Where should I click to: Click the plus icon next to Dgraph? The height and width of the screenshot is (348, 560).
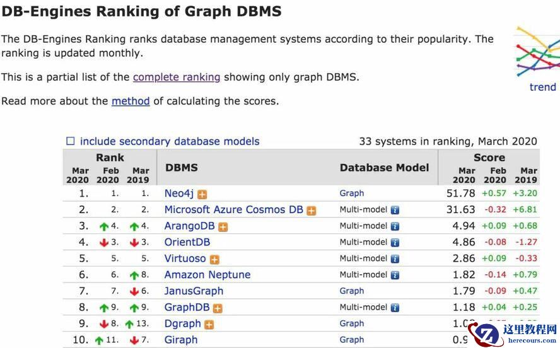pyautogui.click(x=209, y=325)
